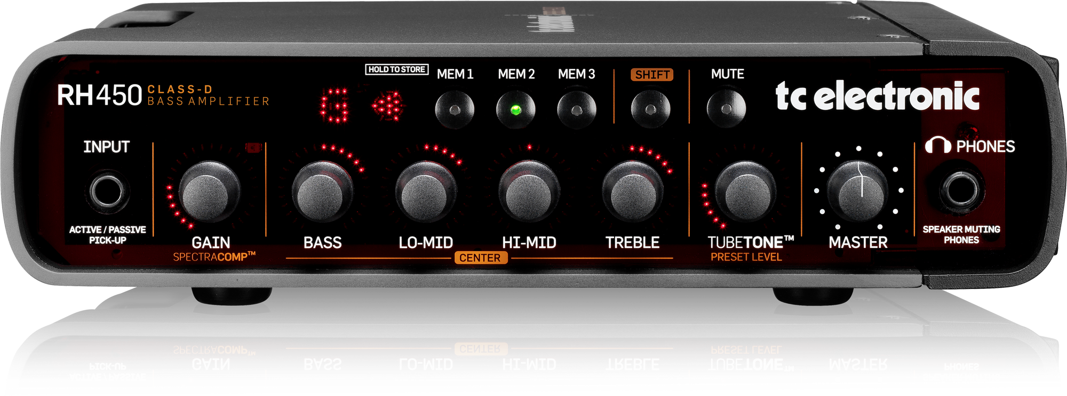
Task: Click the red tuner arrow indicator
Action: 388,106
